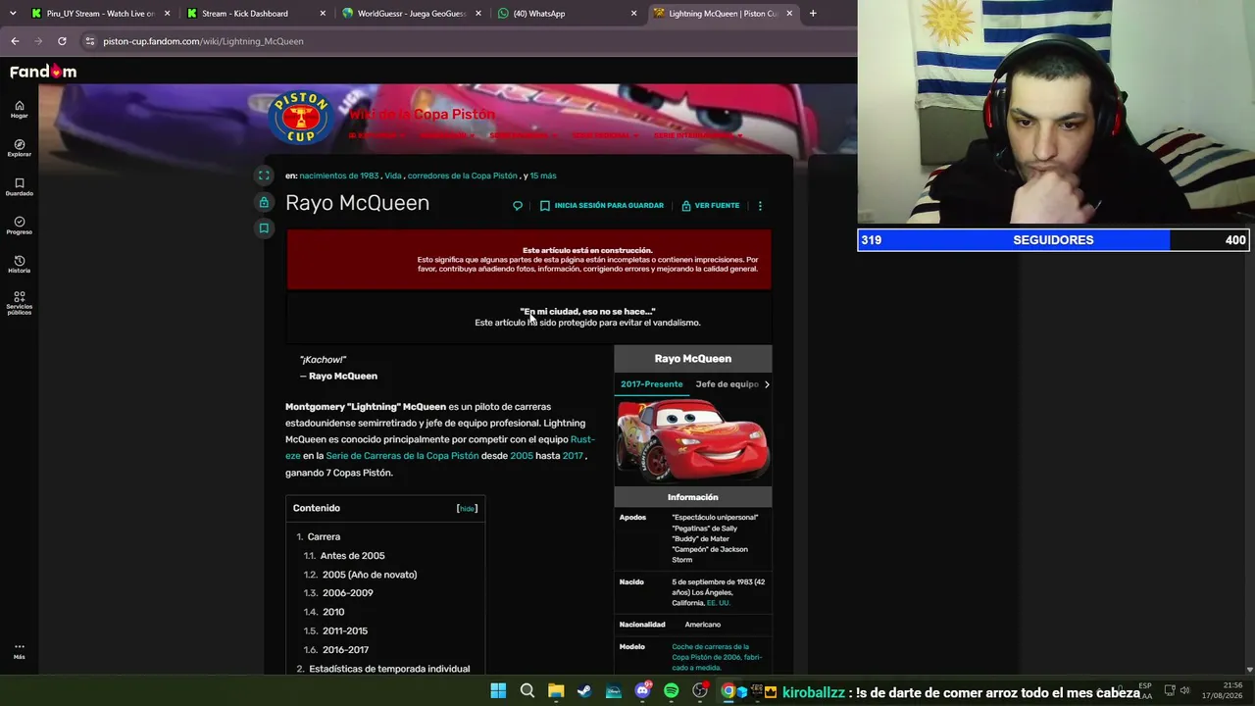1255x706 pixels.
Task: Jump to the 2006-2009 section
Action: 347,593
